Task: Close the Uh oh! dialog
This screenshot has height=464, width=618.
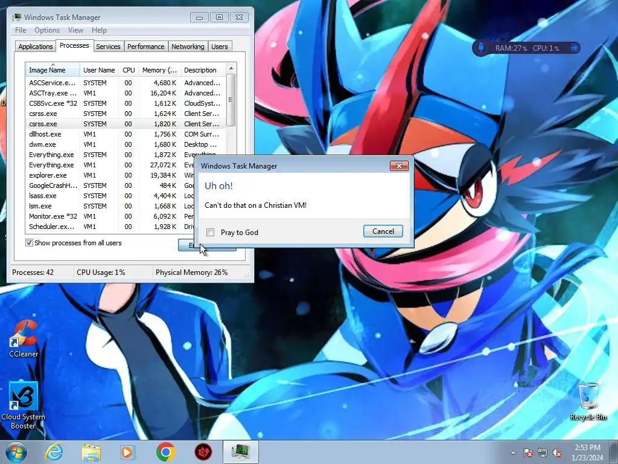Action: (399, 166)
